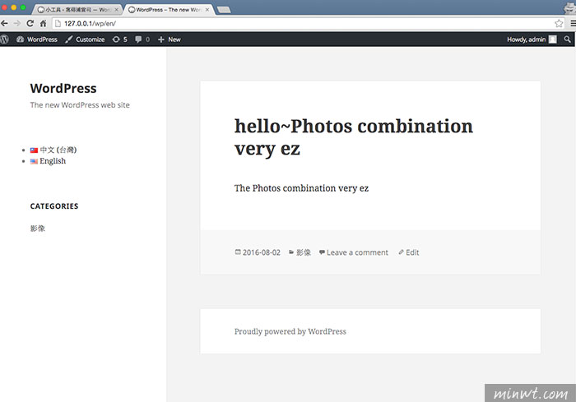The image size is (576, 402).
Task: Click the US flag icon
Action: 35,161
